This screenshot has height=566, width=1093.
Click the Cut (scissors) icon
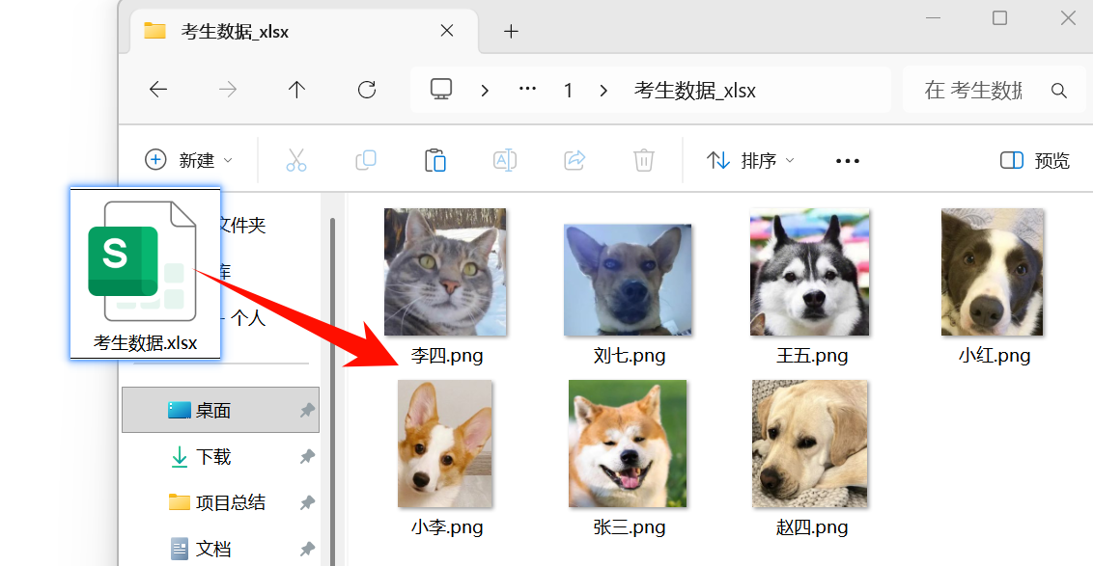coord(296,160)
